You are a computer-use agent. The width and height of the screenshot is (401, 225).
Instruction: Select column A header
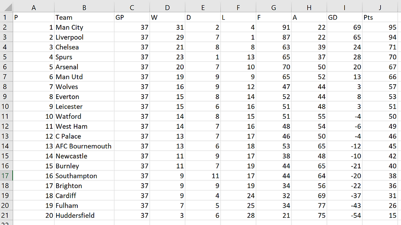34,7
